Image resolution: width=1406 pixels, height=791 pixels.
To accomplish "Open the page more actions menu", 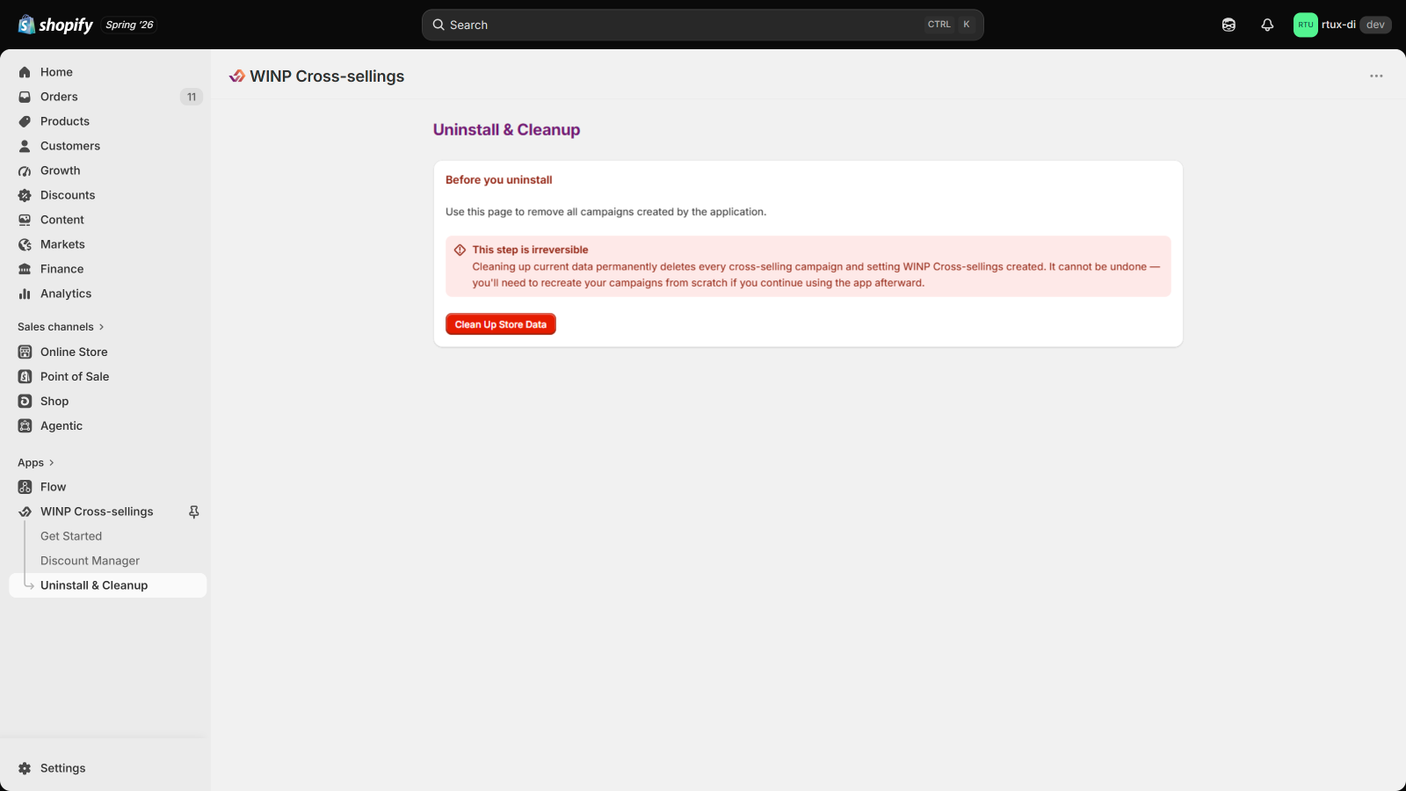I will 1376,76.
